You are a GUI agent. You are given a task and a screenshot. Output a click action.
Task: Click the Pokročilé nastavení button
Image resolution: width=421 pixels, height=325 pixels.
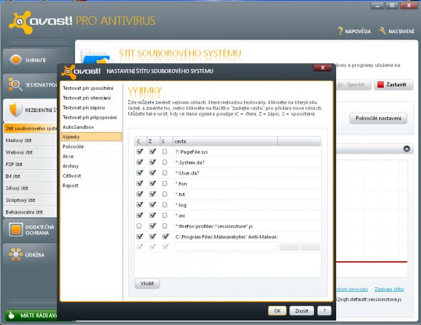(x=378, y=118)
